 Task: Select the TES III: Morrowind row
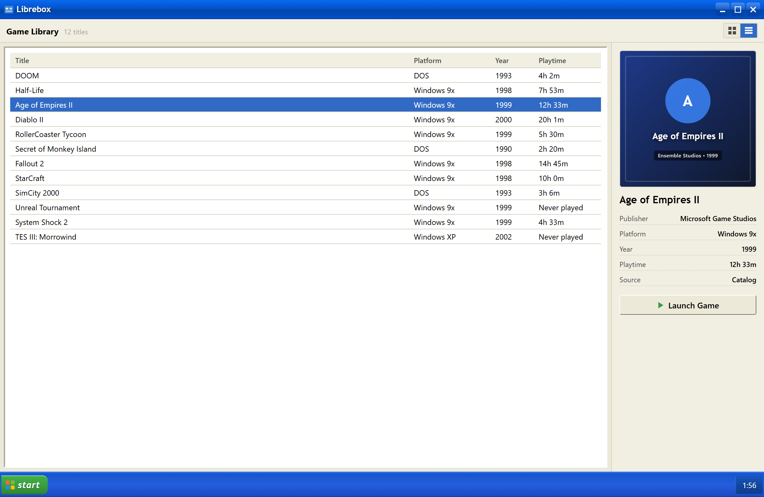pyautogui.click(x=305, y=237)
